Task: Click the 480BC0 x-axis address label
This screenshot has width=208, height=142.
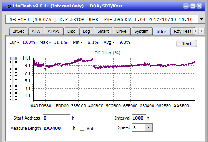Action: pyautogui.click(x=96, y=106)
